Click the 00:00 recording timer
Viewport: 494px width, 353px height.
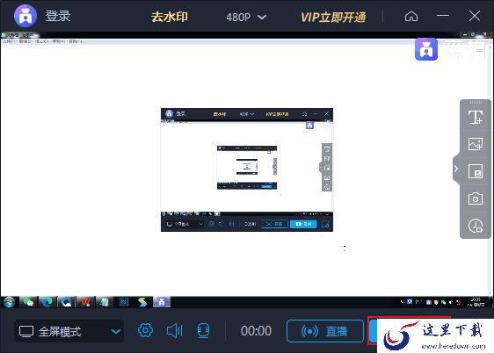256,331
